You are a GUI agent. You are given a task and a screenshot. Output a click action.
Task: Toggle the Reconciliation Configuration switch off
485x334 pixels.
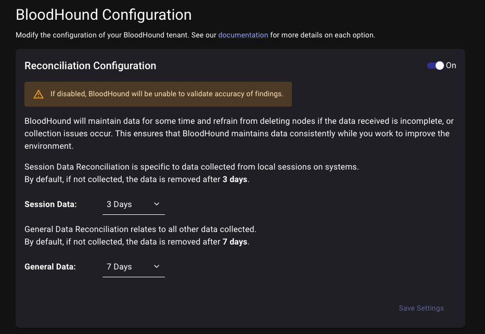(436, 66)
